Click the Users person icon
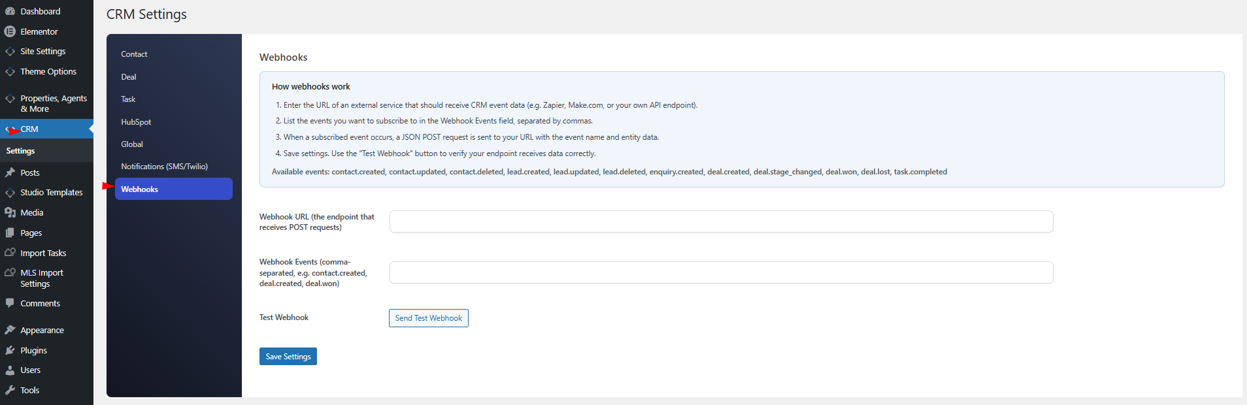 point(10,370)
